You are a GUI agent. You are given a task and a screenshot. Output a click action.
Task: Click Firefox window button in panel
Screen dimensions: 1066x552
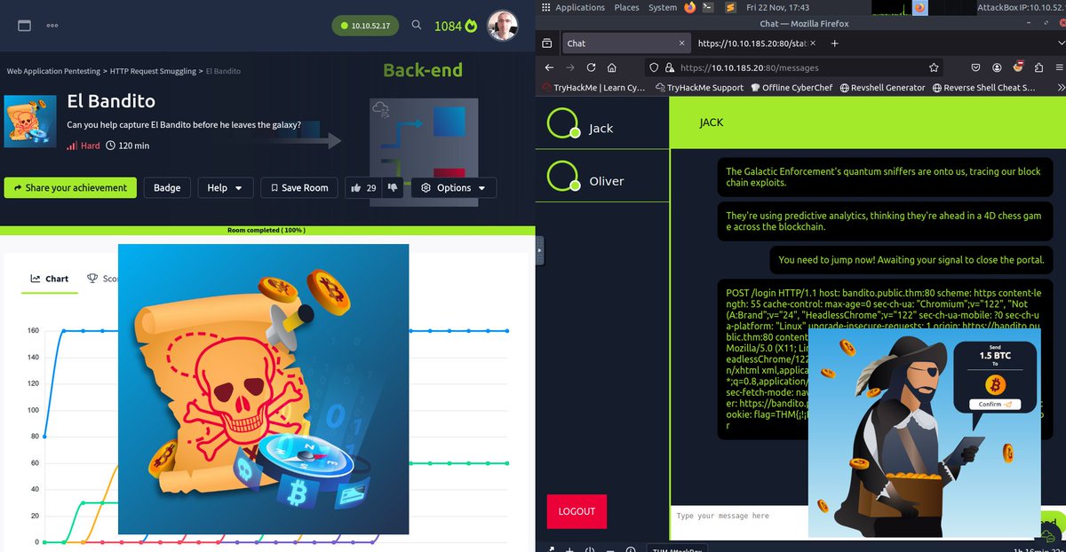[x=920, y=7]
